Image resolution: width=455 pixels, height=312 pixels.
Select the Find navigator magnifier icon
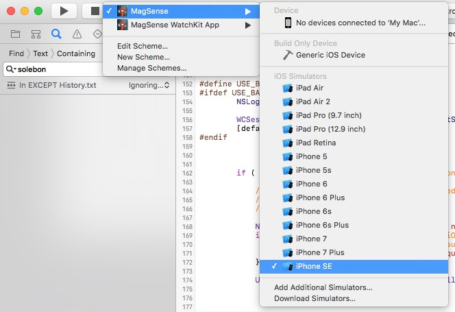(56, 34)
